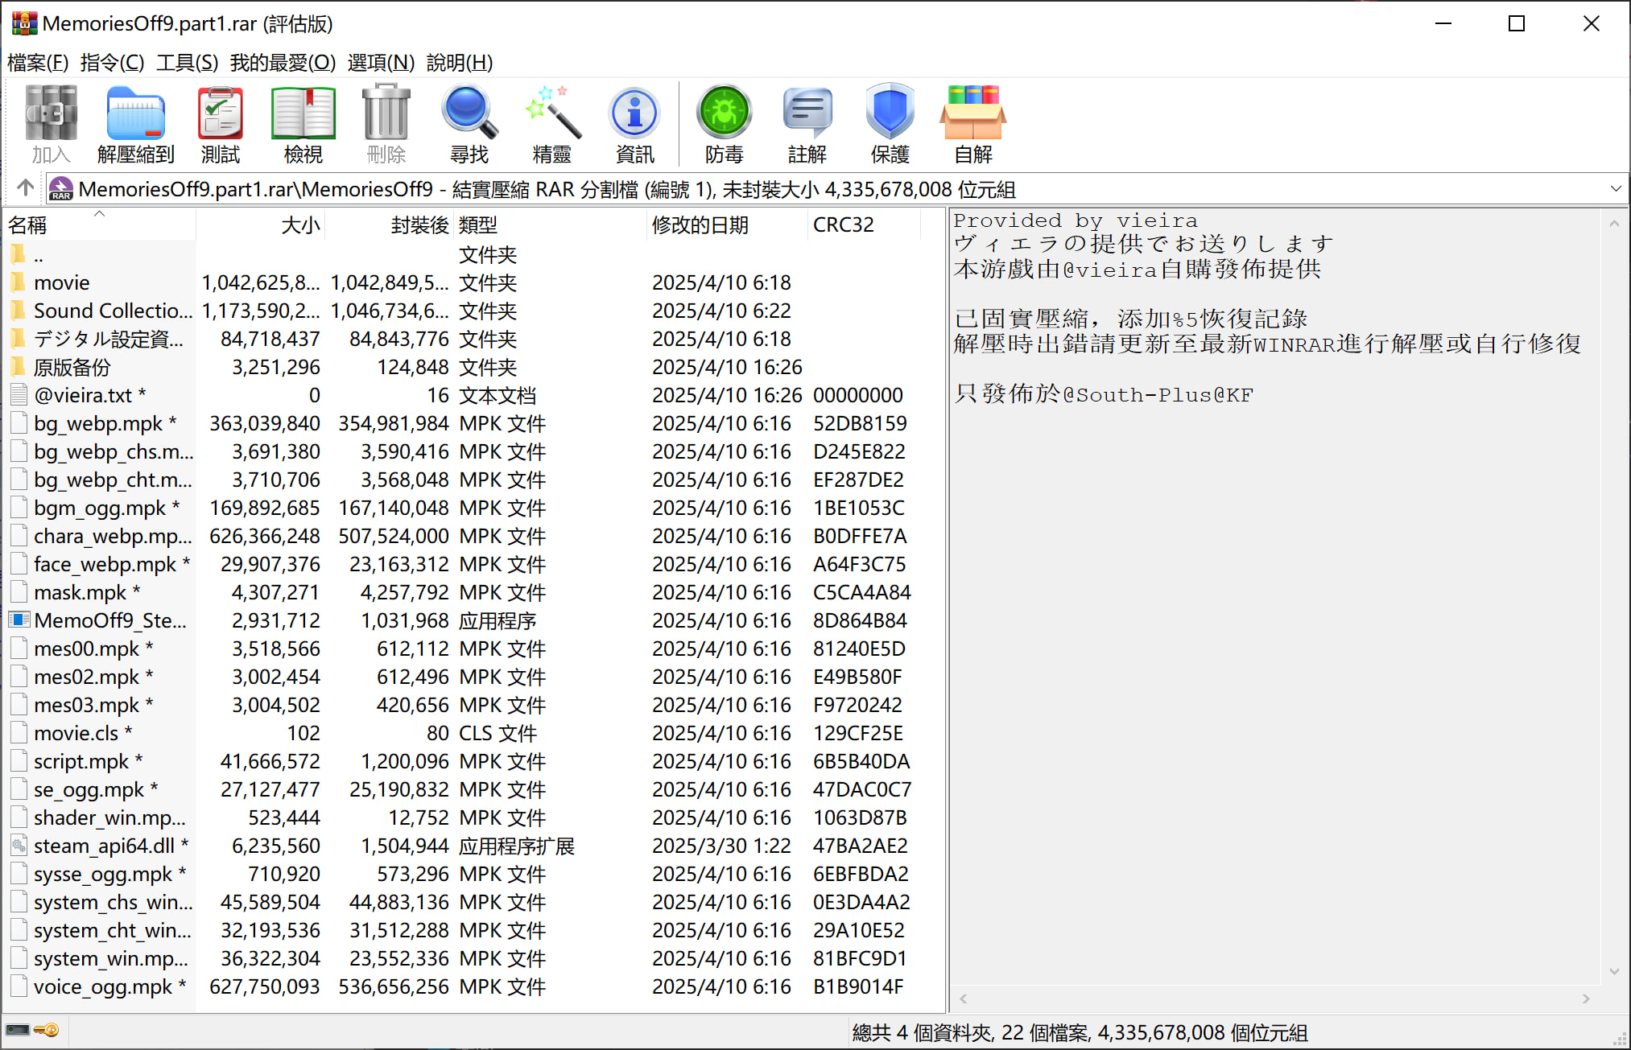Expand the archive path dropdown arrow

pyautogui.click(x=1615, y=189)
